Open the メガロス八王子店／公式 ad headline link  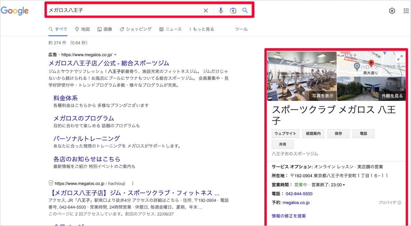coord(109,63)
